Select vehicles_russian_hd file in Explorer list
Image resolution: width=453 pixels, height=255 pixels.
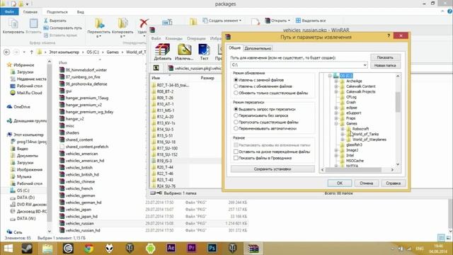pyautogui.click(x=83, y=230)
